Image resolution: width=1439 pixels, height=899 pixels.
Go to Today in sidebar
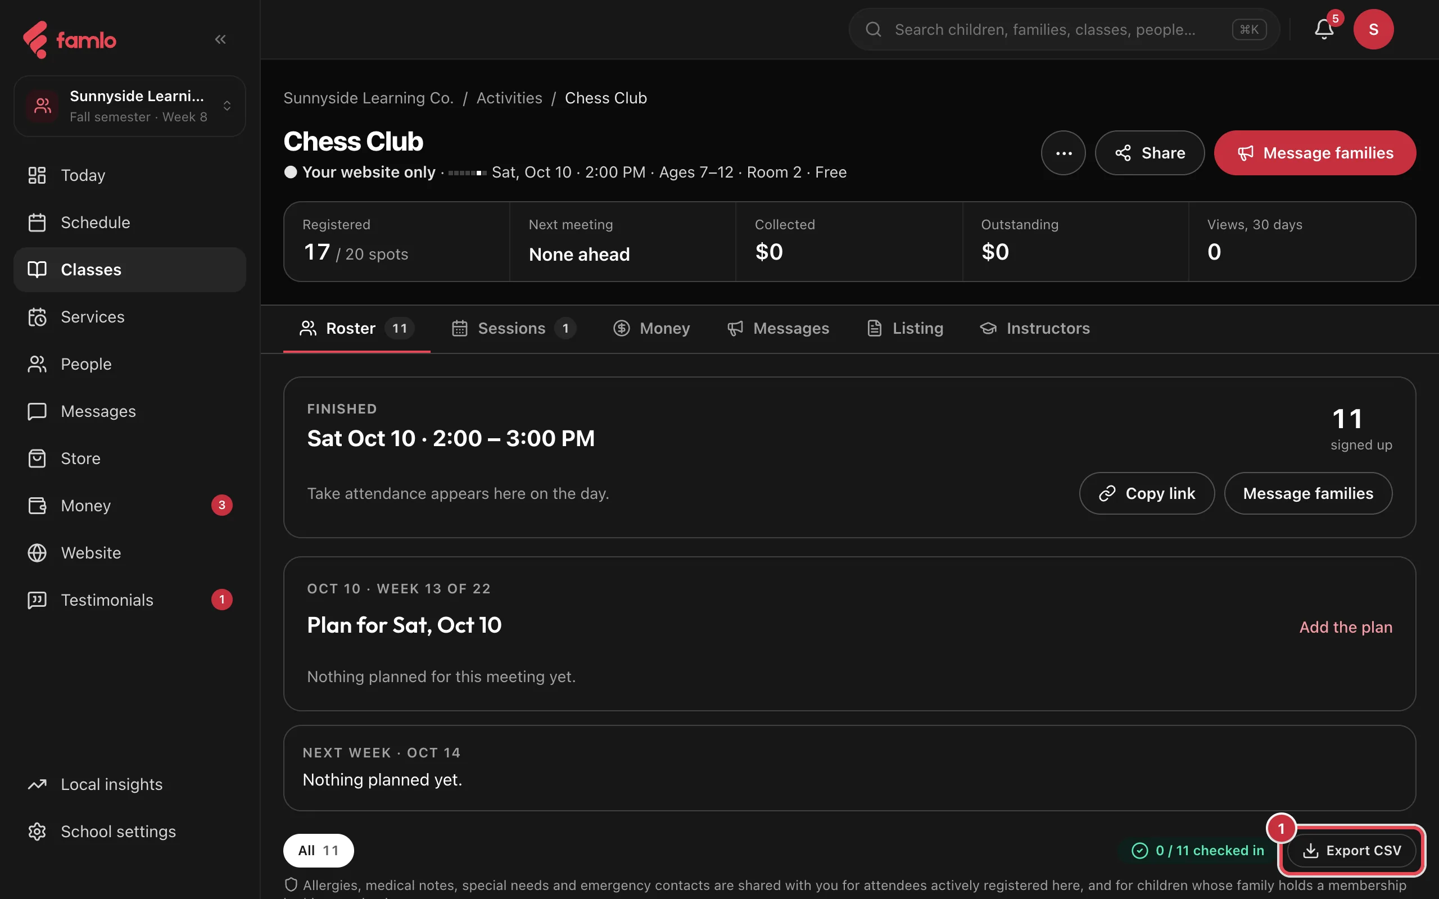[x=130, y=175]
